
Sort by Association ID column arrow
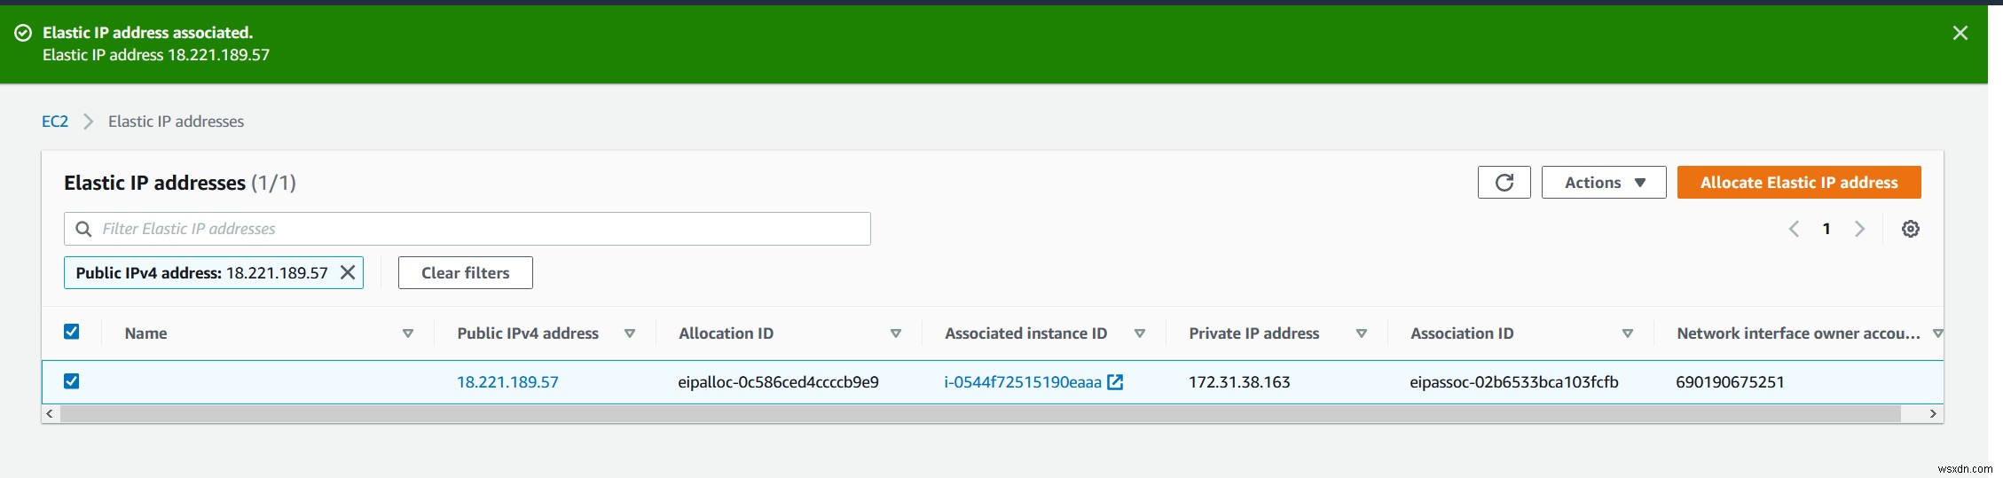click(x=1628, y=333)
